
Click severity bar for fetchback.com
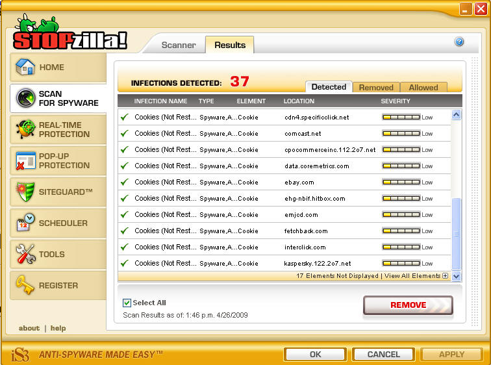(x=401, y=231)
